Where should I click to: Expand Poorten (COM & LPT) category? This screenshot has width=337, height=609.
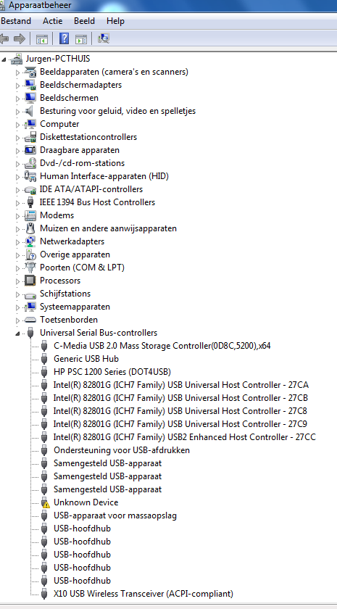[x=17, y=268]
